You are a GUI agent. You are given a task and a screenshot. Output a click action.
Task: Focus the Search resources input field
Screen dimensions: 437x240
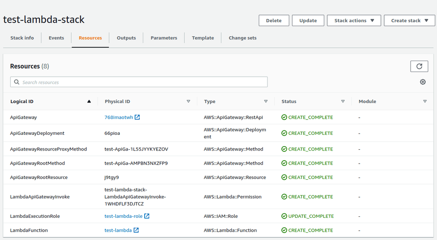pos(139,82)
